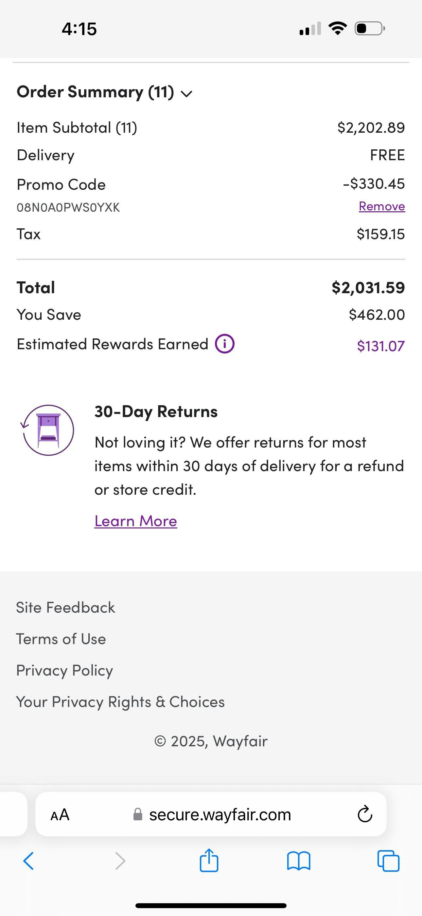Tap the Estimated Rewards info icon
Viewport: 422px width, 916px height.
pyautogui.click(x=224, y=344)
